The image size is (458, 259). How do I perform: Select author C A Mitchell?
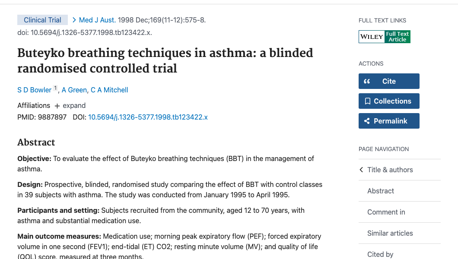click(109, 90)
